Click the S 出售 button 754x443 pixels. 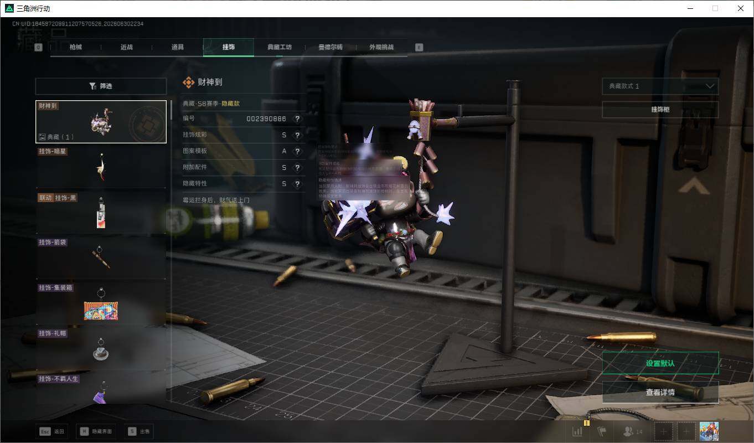(x=138, y=431)
